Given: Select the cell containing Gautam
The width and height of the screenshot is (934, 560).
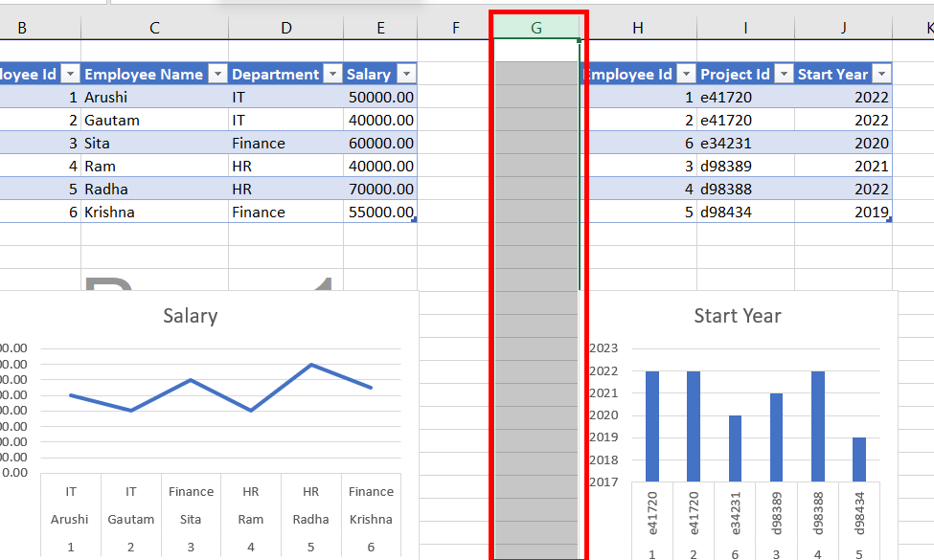Looking at the screenshot, I should 154,121.
